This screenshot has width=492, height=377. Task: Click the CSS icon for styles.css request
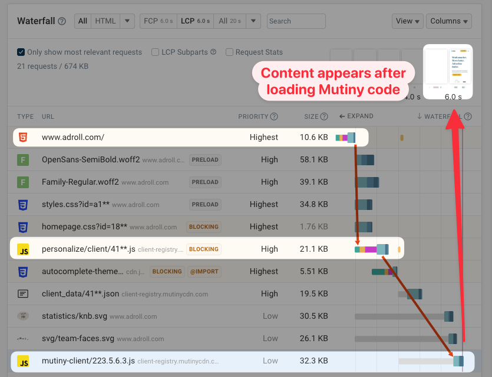(22, 204)
